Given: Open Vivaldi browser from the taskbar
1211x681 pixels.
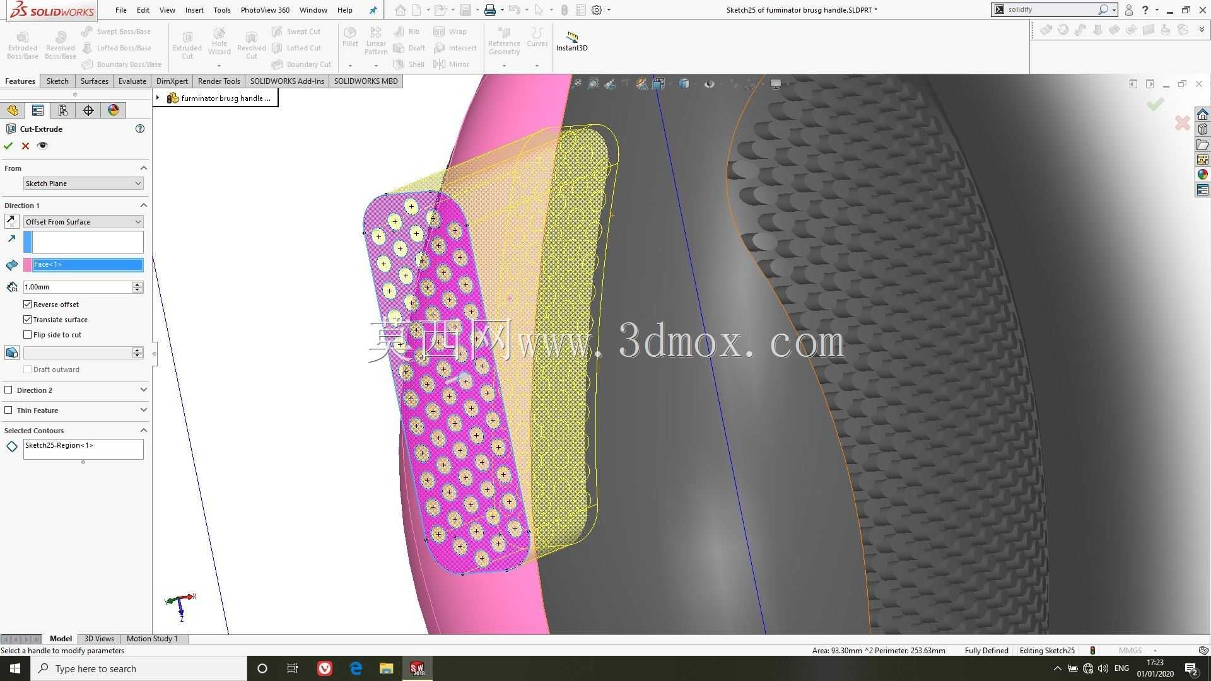Looking at the screenshot, I should click(x=325, y=668).
